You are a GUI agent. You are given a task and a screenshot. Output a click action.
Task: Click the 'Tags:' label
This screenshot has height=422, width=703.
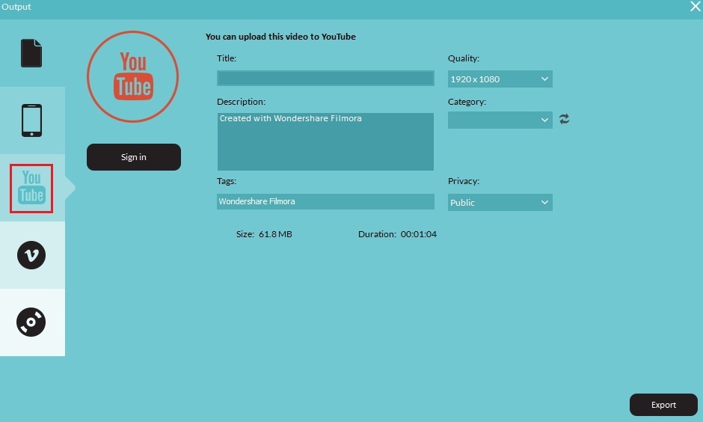tap(227, 181)
